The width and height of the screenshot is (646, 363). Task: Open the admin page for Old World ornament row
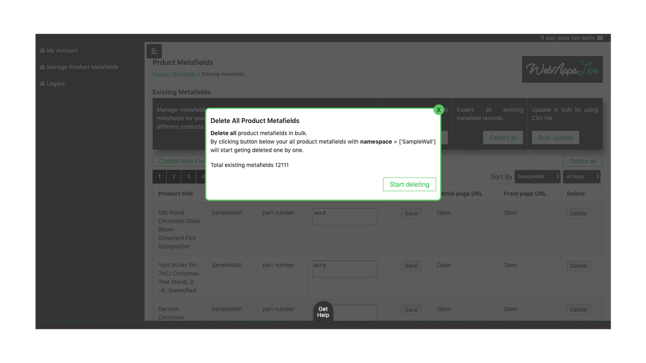coord(443,212)
